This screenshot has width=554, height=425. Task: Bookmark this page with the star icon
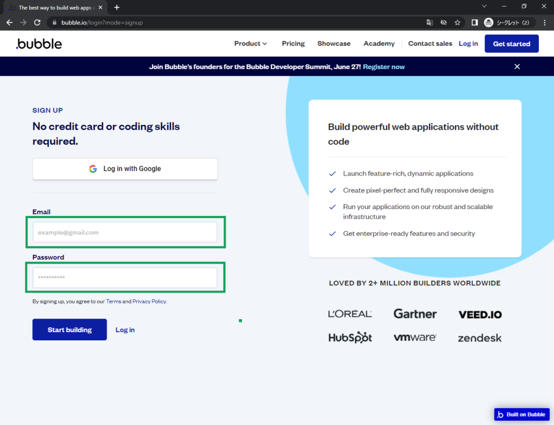[x=457, y=23]
